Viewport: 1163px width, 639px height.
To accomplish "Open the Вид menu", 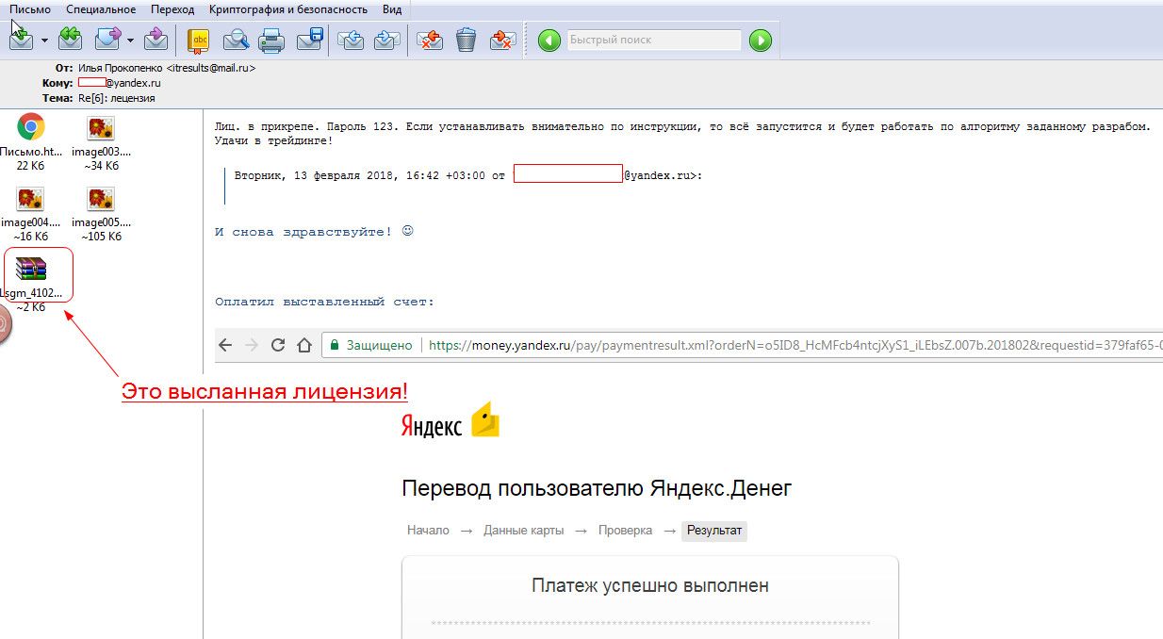I will coord(392,9).
